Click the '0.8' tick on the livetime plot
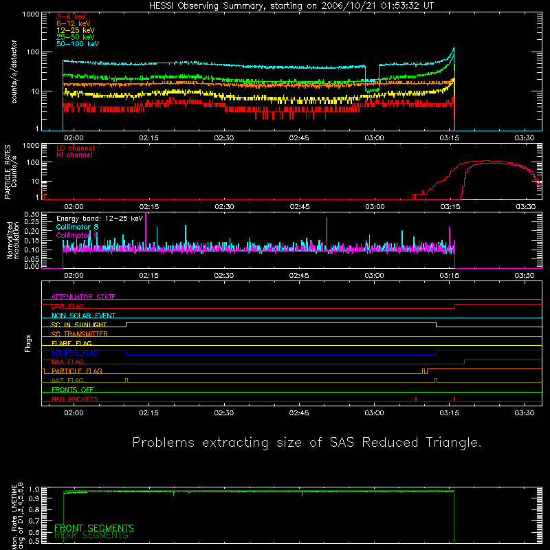 tap(34, 509)
